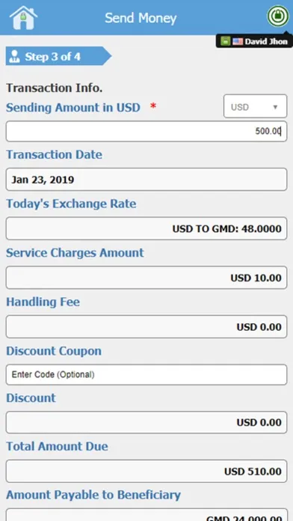
Task: Tap the home icon in header
Action: (23, 18)
